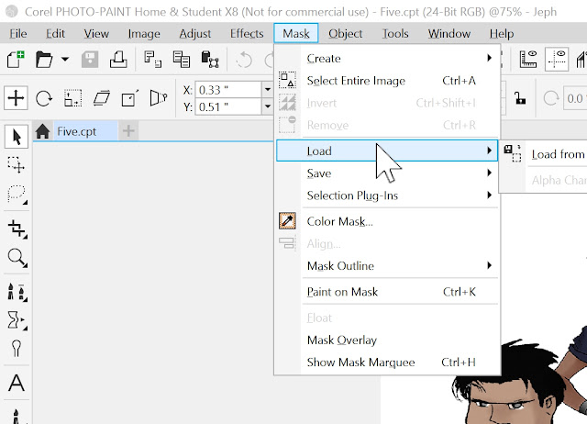Select the Text tool
587x424 pixels.
(17, 383)
